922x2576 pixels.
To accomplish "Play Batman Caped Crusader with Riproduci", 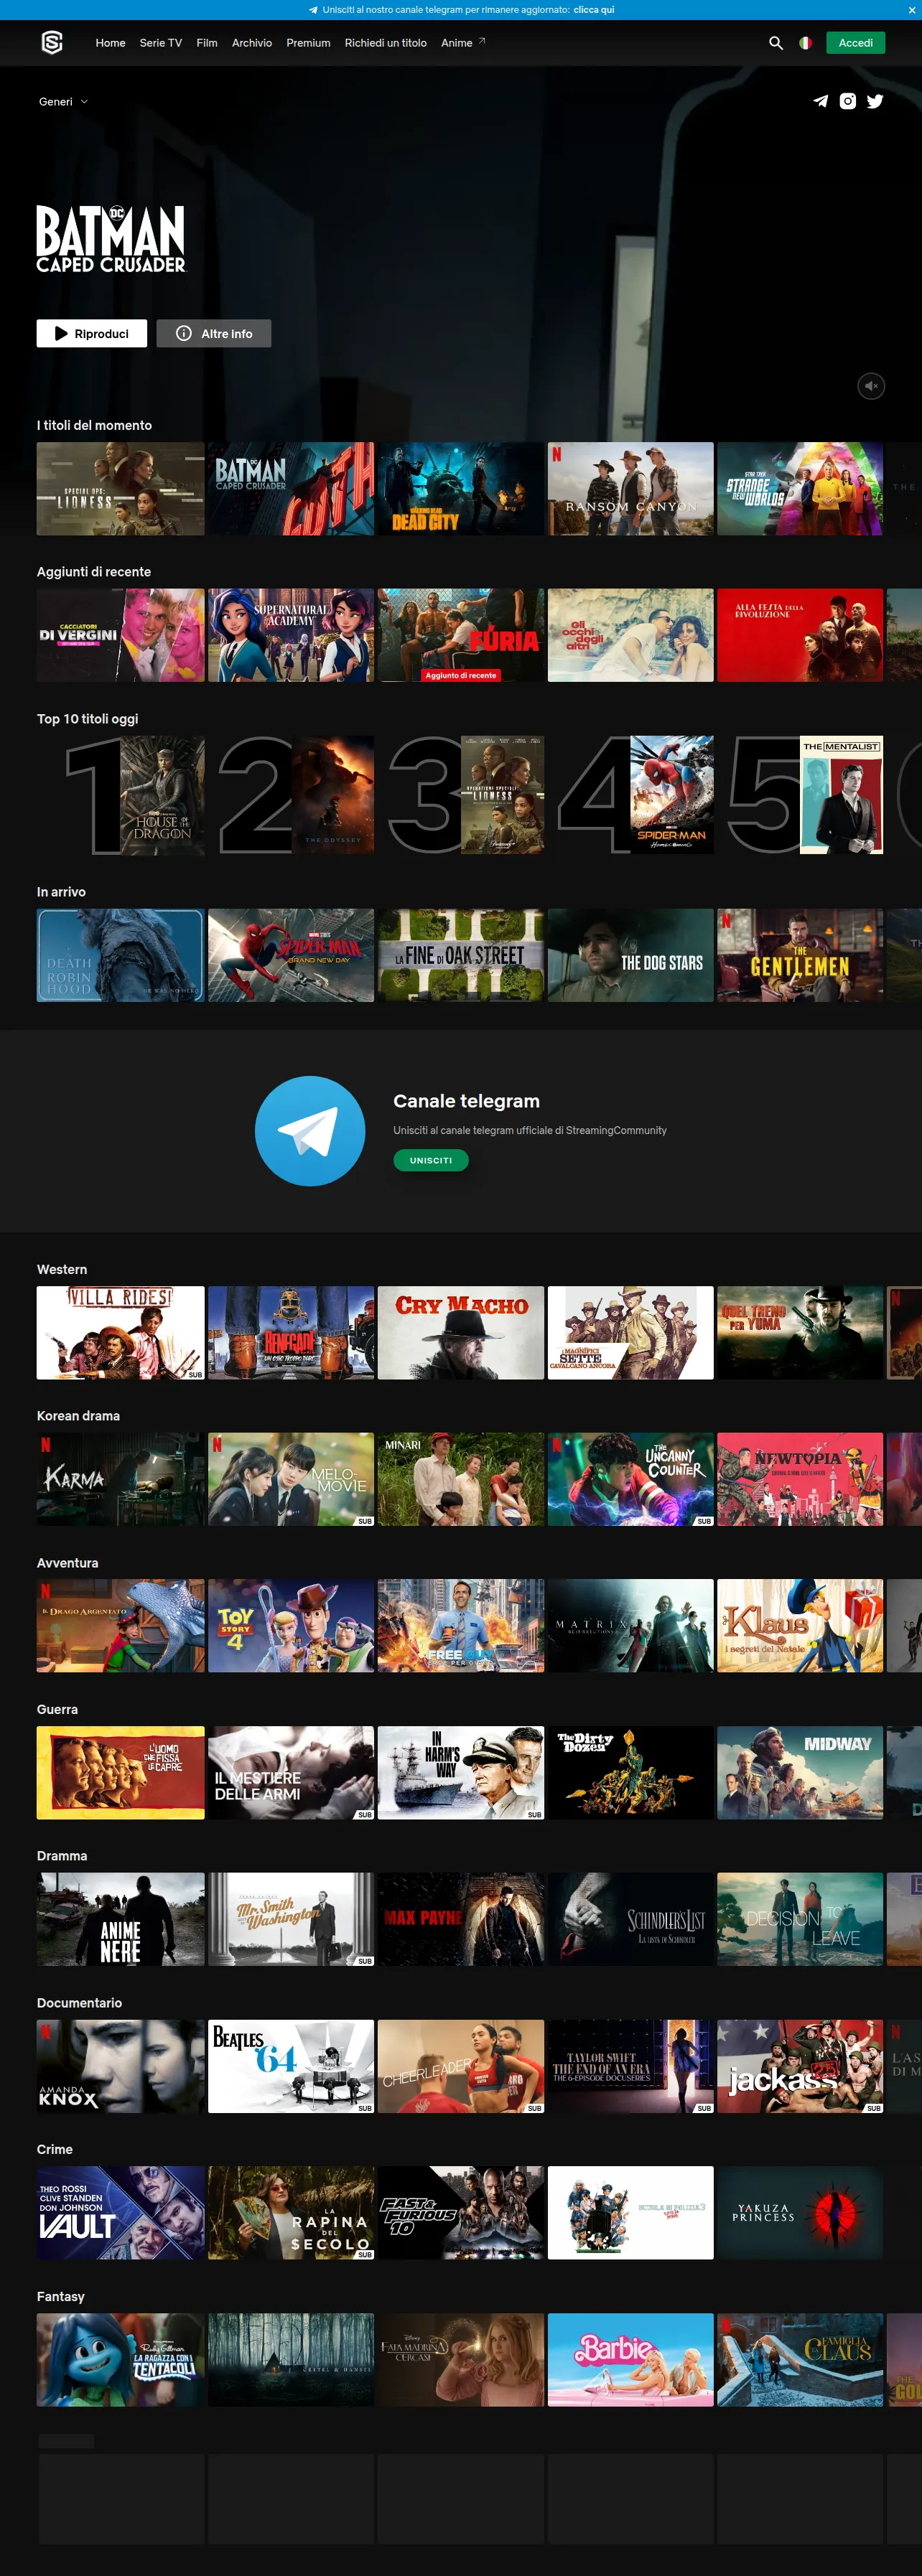I will [x=92, y=334].
